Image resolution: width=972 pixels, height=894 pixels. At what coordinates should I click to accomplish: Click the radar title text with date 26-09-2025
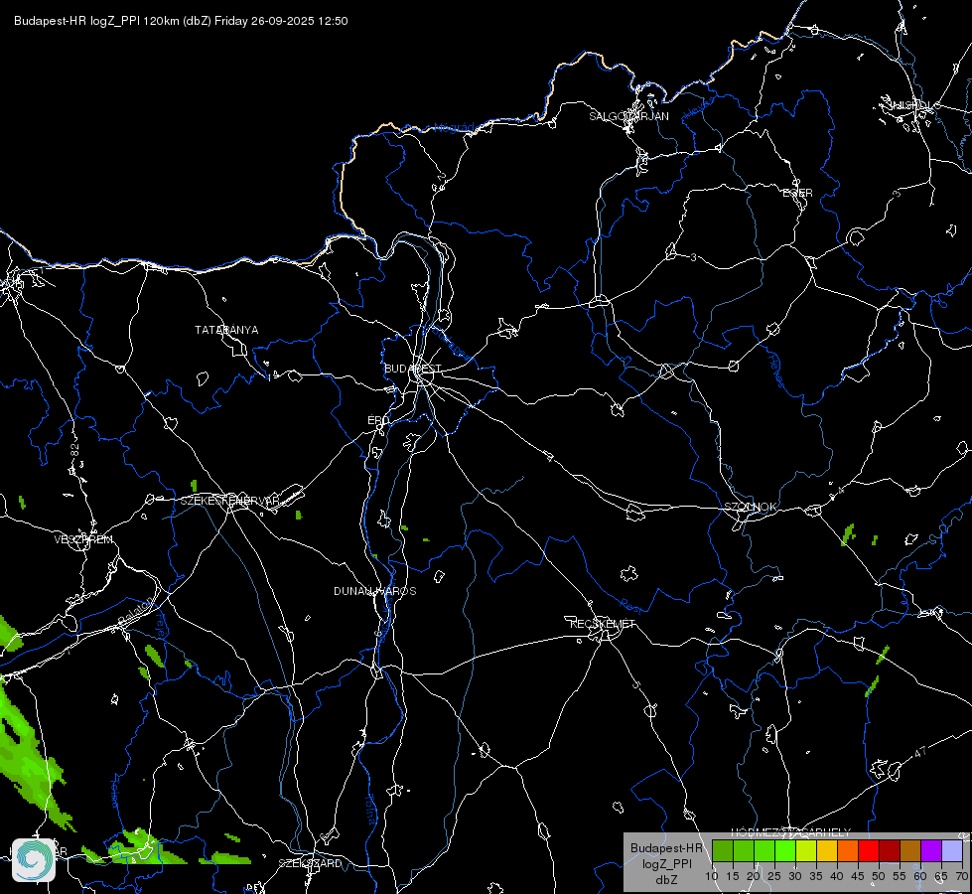tap(181, 21)
